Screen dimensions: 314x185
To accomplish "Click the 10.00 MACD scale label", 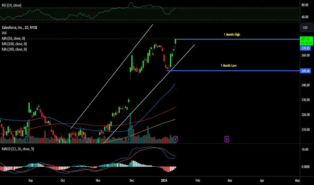I will click(x=305, y=150).
